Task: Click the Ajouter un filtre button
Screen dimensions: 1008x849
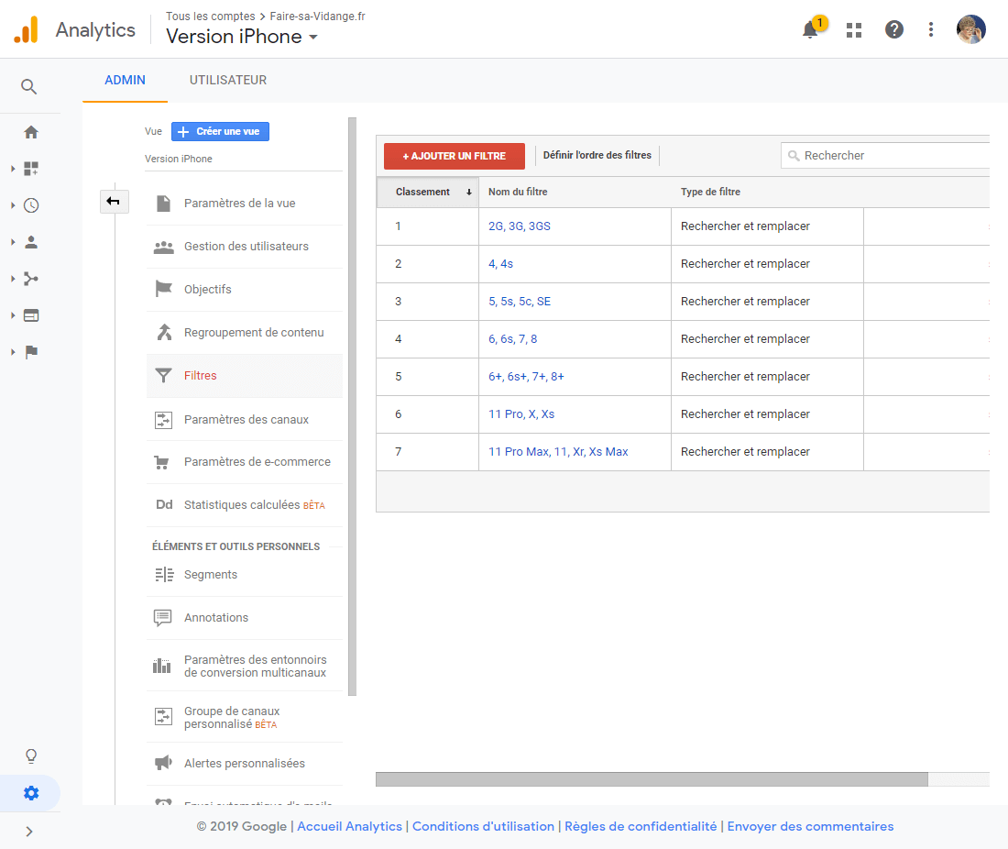Action: click(454, 156)
